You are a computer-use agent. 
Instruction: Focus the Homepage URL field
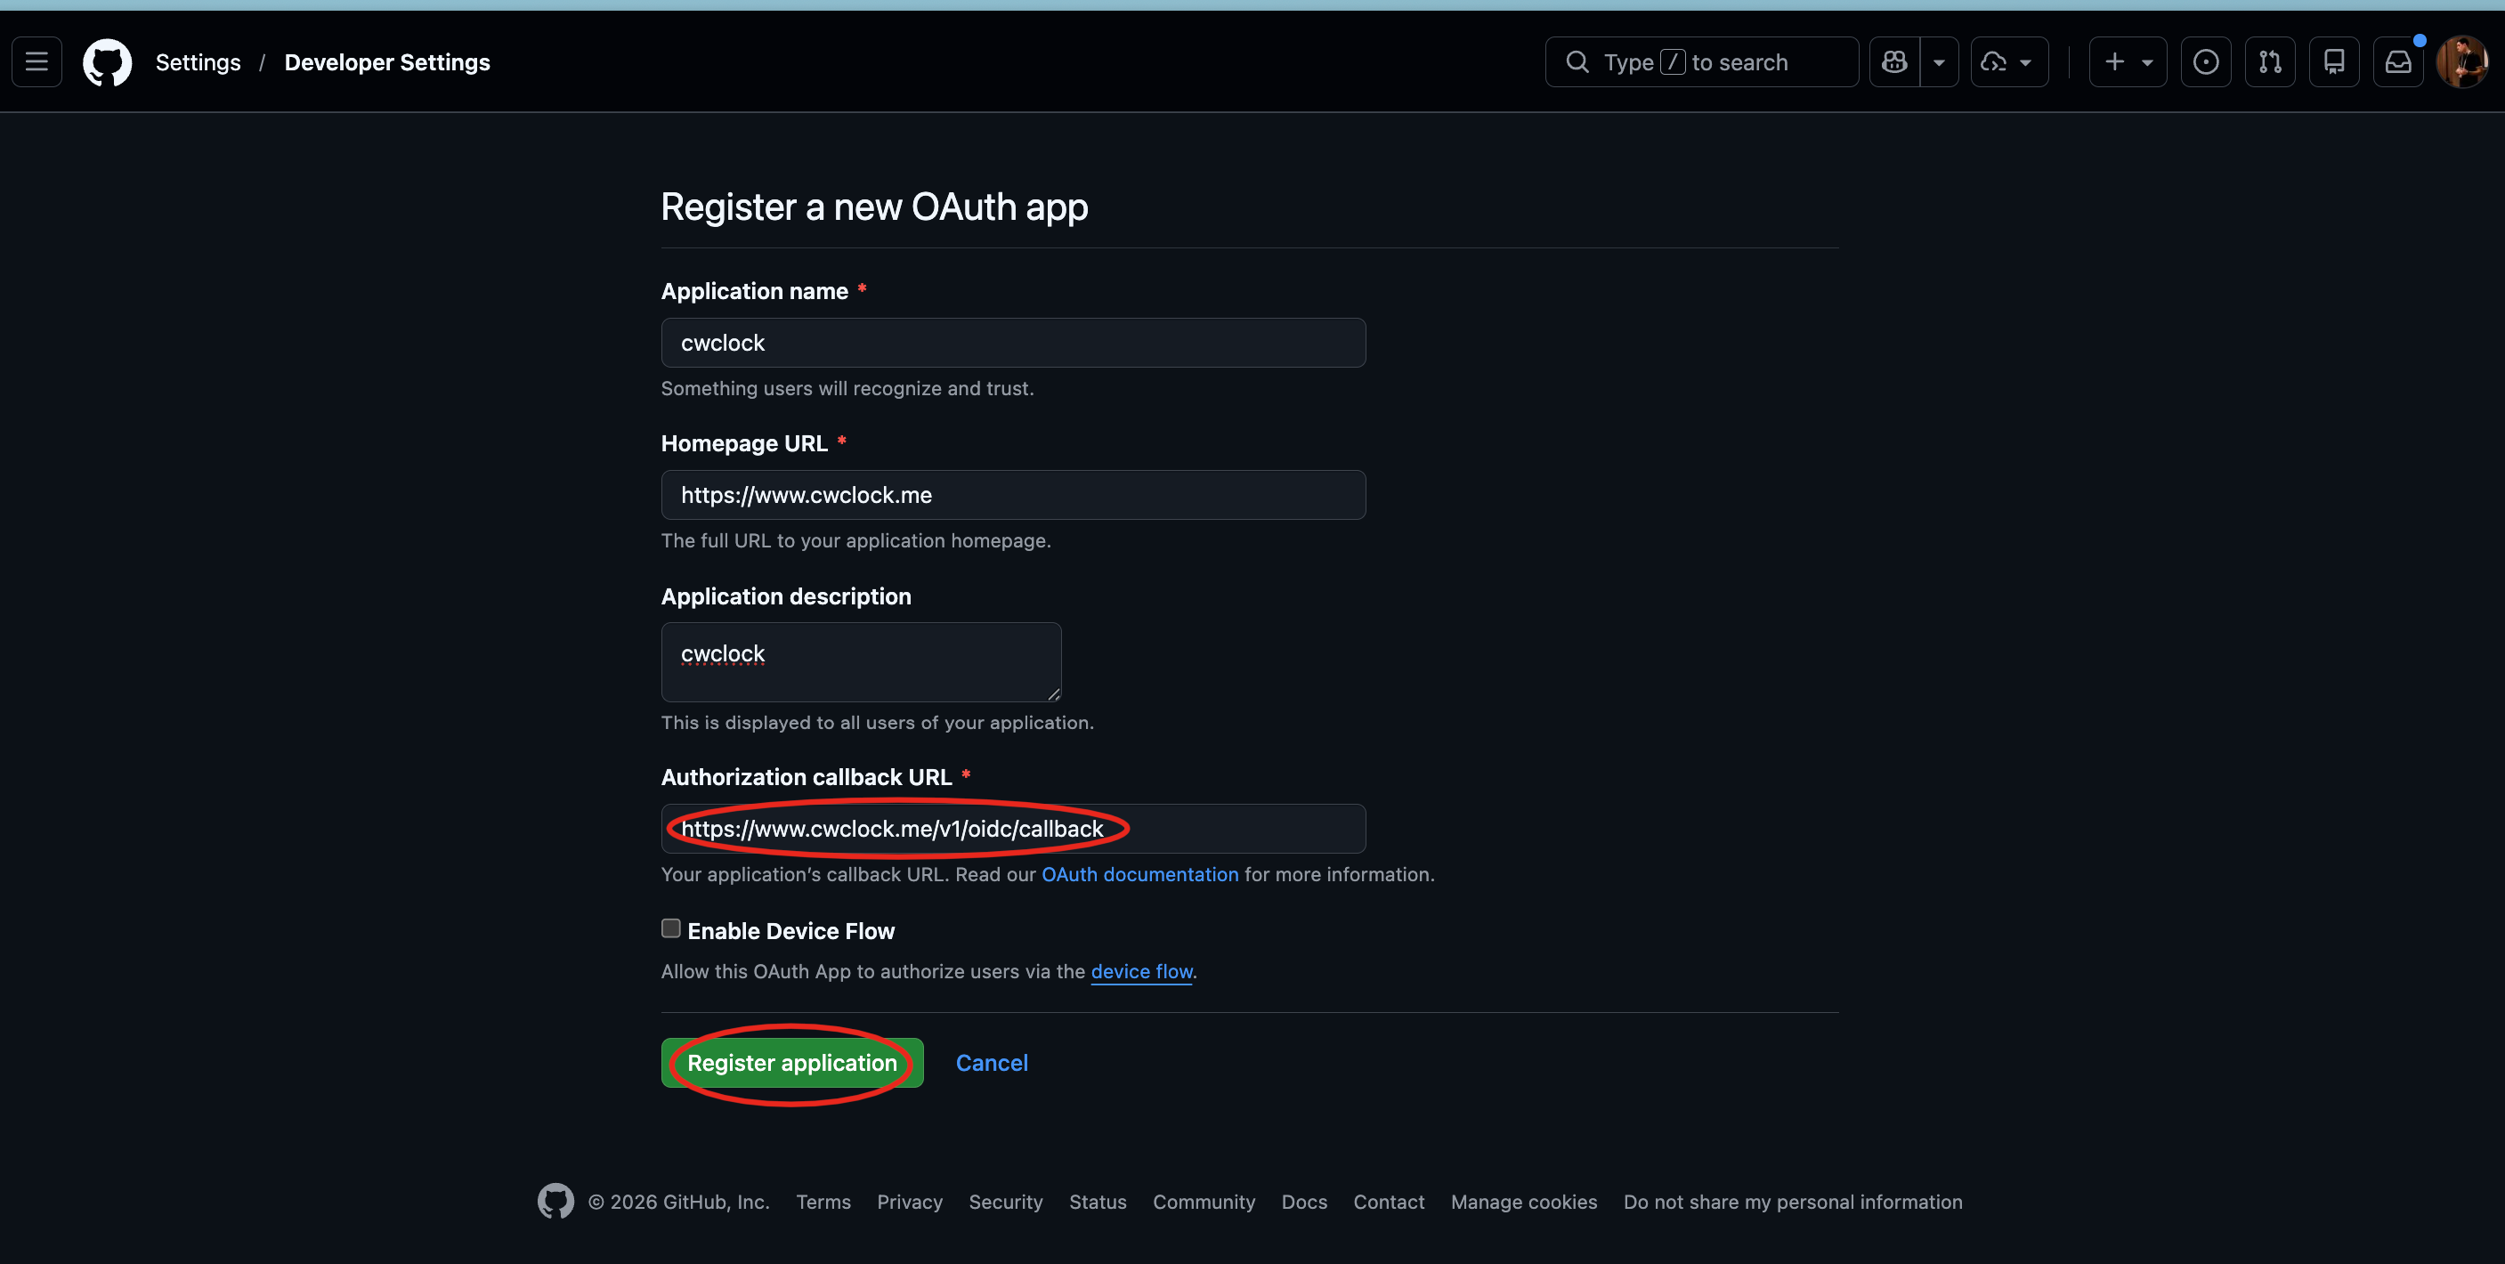[x=1013, y=495]
